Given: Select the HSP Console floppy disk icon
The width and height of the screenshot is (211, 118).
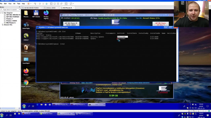Looking at the screenshot, I should (x=36, y=14).
